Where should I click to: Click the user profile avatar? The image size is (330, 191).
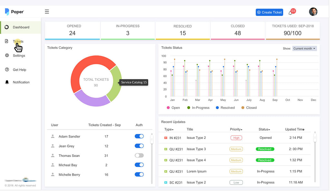(x=313, y=12)
